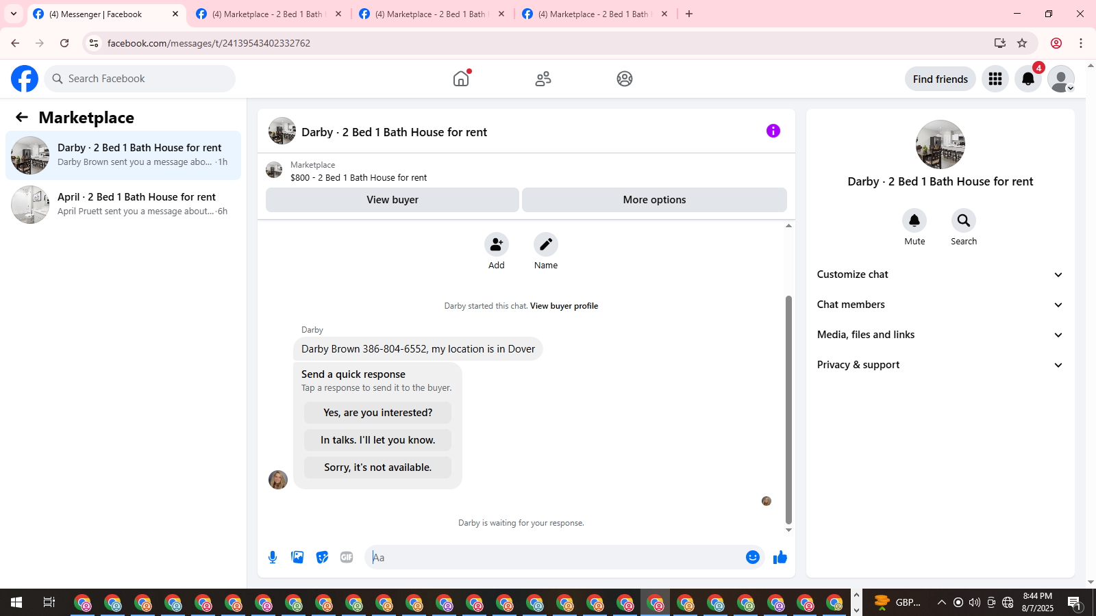Send quick response 'In talks. I'll let you know.'

tap(377, 440)
